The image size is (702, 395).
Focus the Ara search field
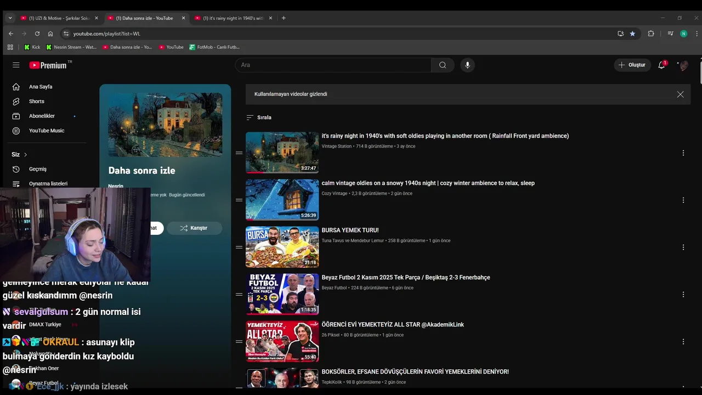click(333, 65)
